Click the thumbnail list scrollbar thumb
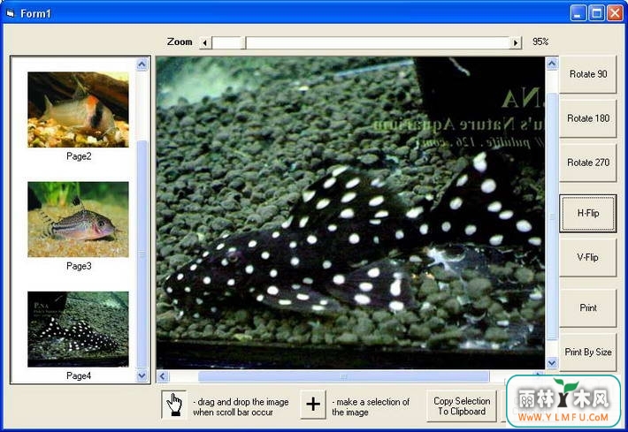The image size is (628, 432). tap(142, 254)
